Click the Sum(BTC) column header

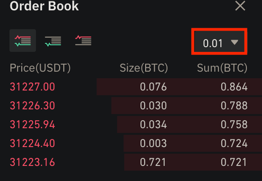(222, 68)
